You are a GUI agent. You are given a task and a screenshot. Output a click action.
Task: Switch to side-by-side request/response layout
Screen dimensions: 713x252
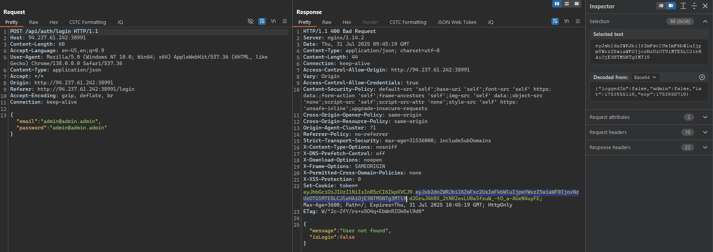pos(557,4)
